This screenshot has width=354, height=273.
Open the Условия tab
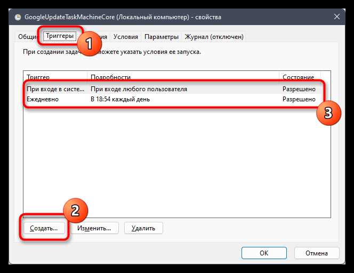pyautogui.click(x=125, y=37)
